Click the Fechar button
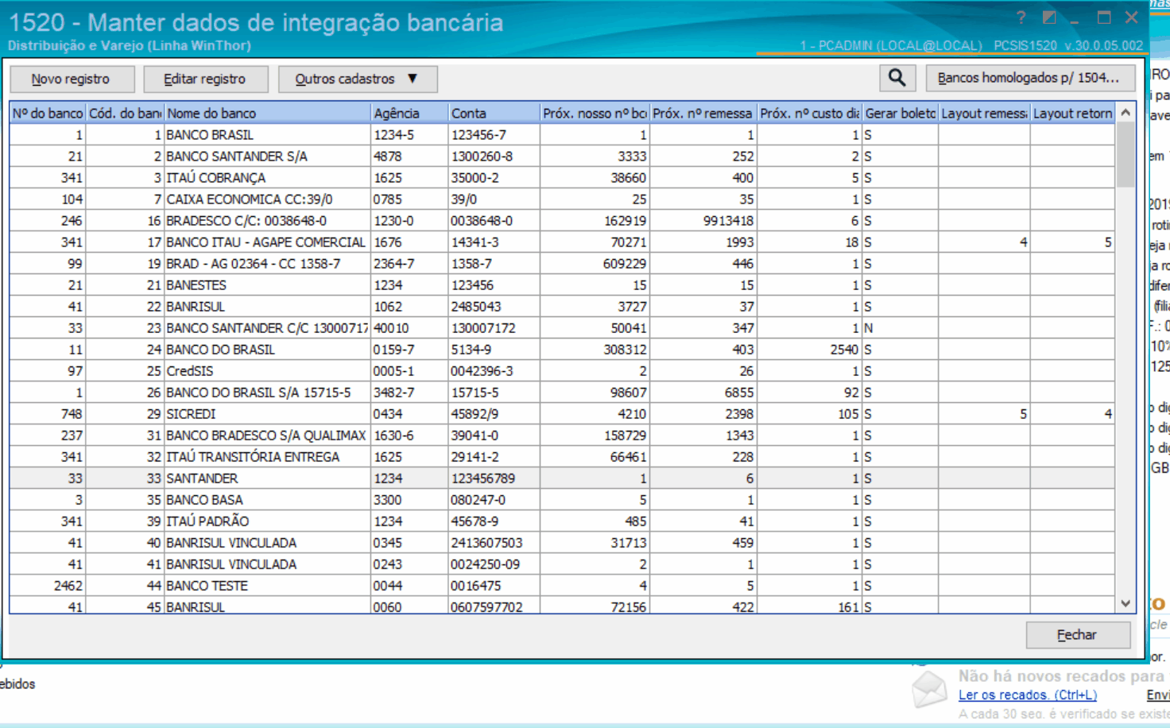Image resolution: width=1170 pixels, height=728 pixels. [x=1078, y=634]
